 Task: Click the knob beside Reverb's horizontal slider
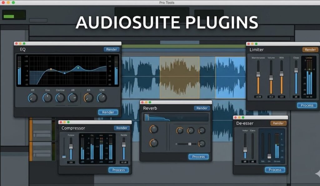pyautogui.click(x=202, y=144)
